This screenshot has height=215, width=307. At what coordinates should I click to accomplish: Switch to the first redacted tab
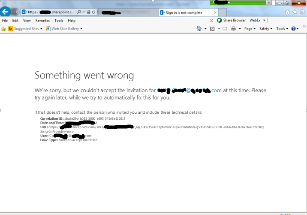pos(128,13)
